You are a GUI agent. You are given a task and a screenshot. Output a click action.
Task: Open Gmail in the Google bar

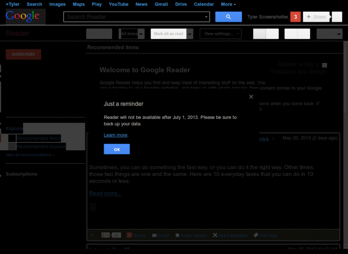coord(161,4)
